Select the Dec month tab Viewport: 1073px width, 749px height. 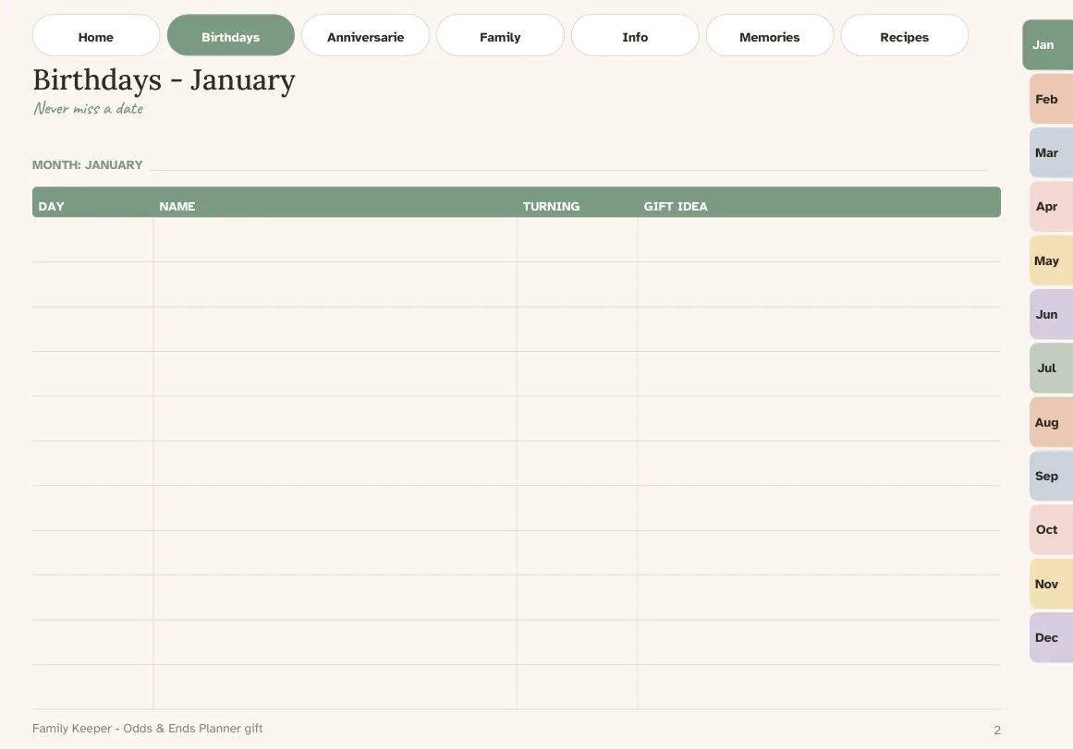[1051, 637]
